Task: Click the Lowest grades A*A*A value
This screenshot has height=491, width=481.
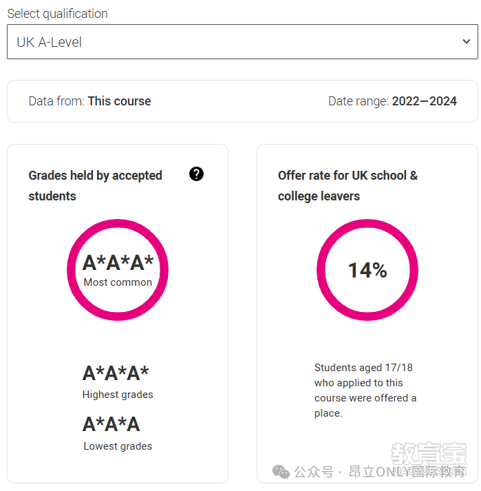Action: point(111,424)
